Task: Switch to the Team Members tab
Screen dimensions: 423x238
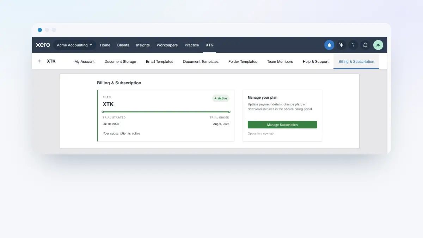Action: click(x=280, y=61)
